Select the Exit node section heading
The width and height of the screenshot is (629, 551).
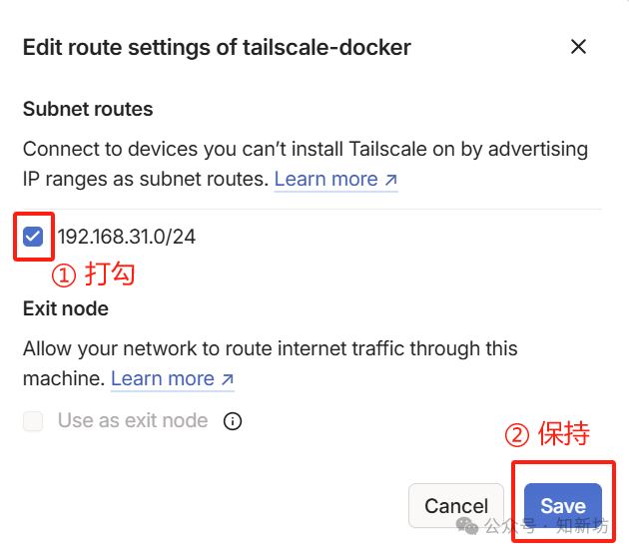(x=66, y=308)
